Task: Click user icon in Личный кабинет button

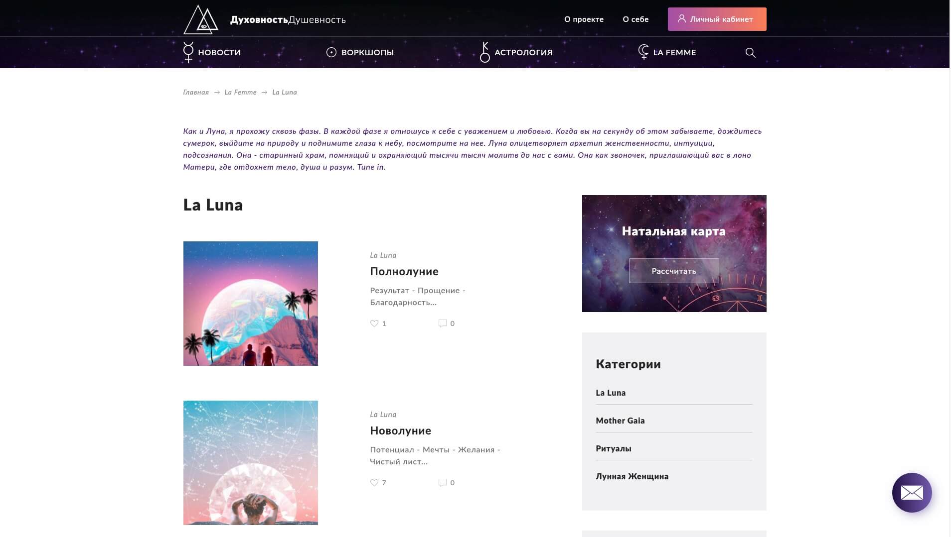Action: (682, 19)
